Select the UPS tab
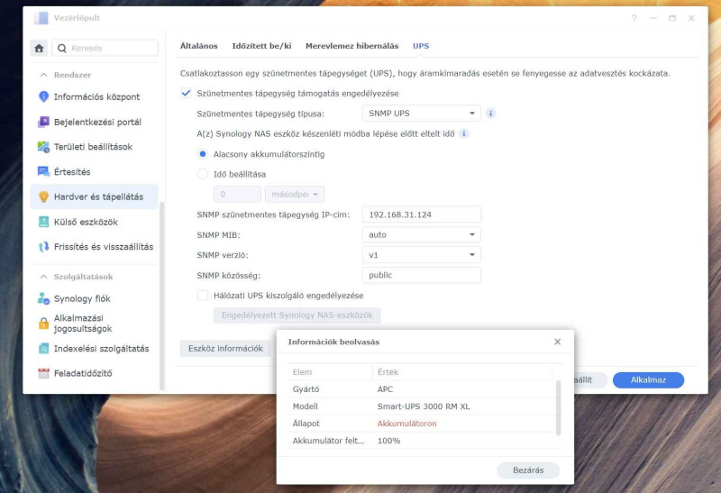Image resolution: width=721 pixels, height=493 pixels. point(421,46)
